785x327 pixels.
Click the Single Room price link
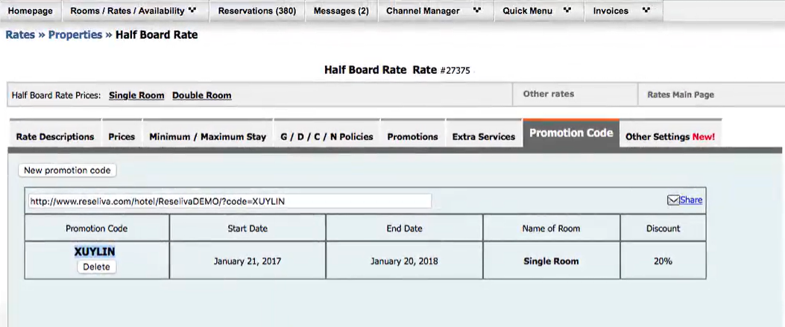coord(136,95)
